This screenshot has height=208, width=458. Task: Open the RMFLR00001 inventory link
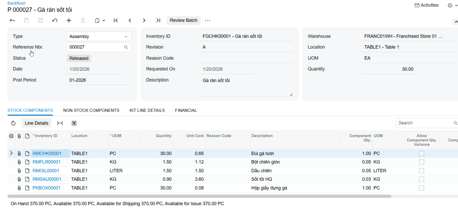[x=47, y=162]
